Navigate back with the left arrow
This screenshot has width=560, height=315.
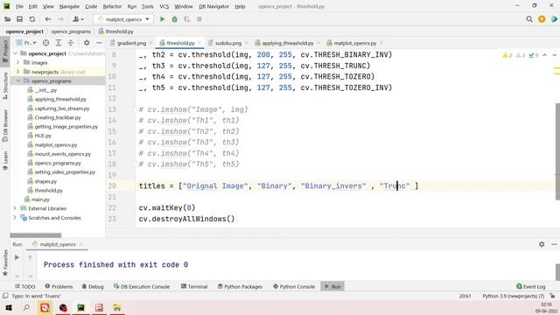click(48, 19)
